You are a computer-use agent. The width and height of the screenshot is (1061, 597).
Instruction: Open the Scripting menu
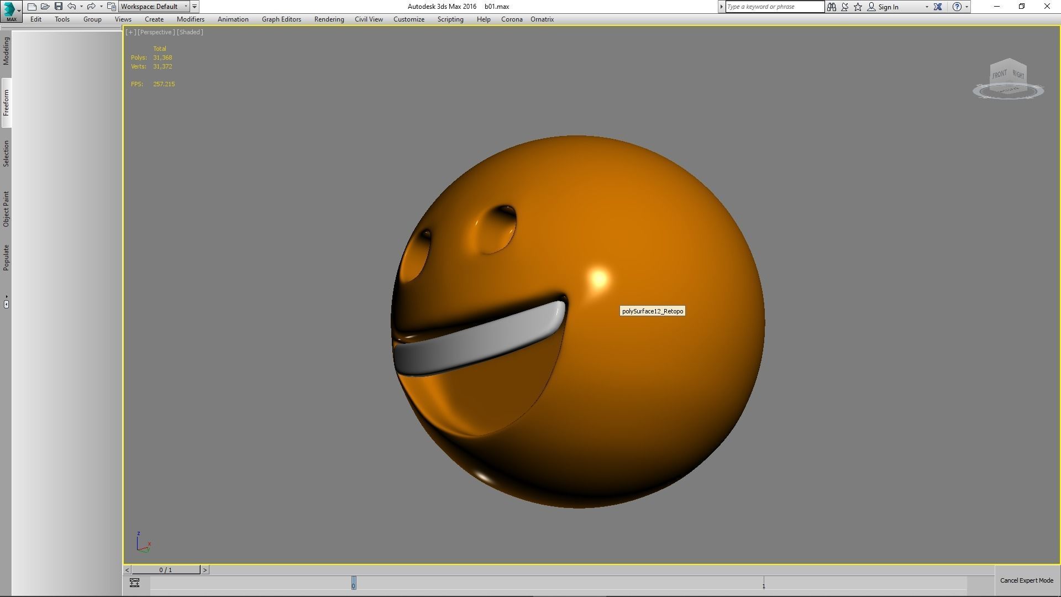pyautogui.click(x=450, y=19)
